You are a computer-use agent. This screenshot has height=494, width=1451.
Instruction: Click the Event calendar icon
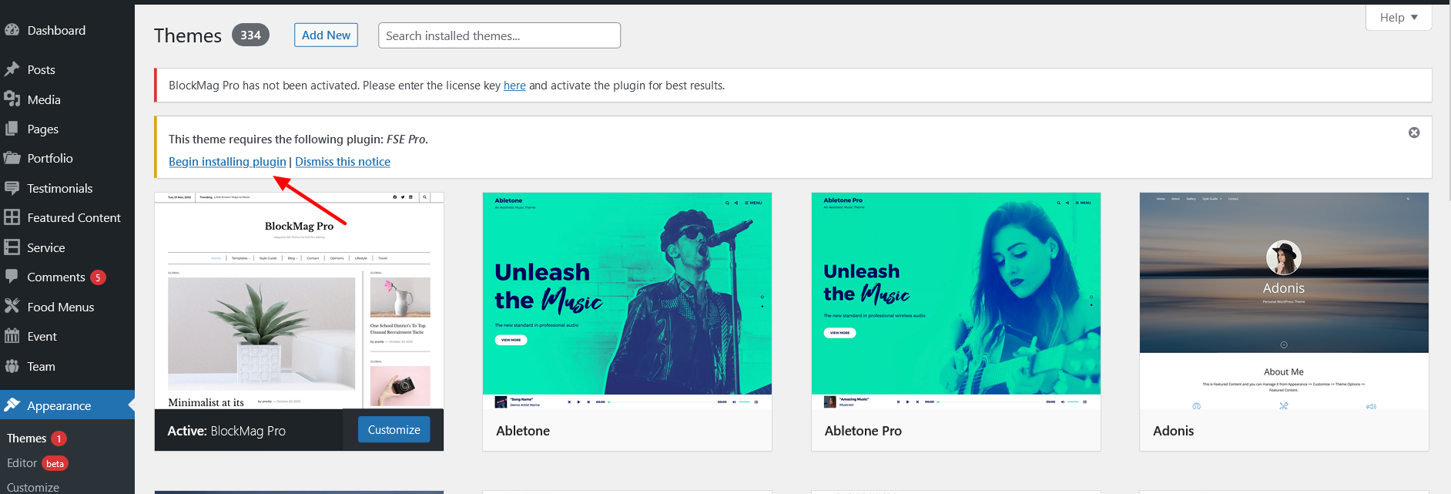click(x=12, y=336)
